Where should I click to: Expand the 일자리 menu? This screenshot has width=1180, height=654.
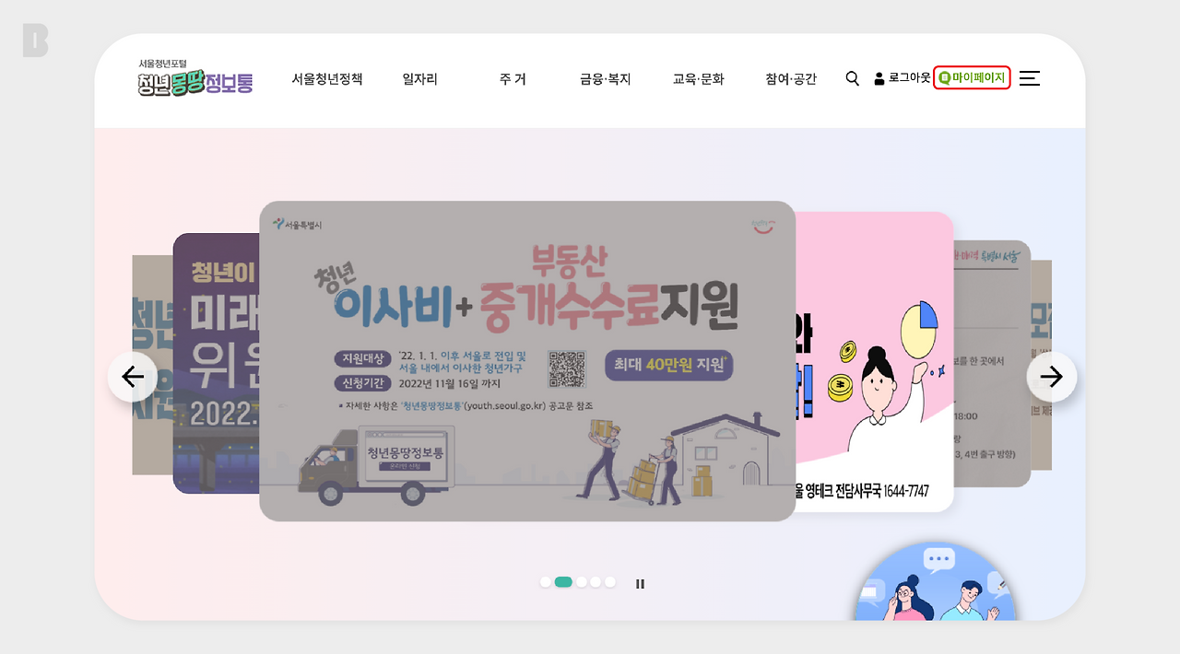coord(420,79)
